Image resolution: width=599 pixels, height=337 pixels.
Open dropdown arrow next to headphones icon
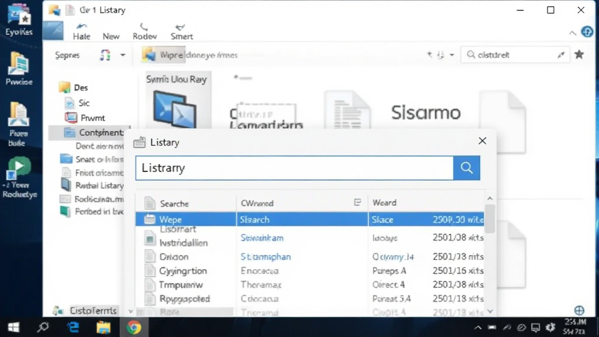coord(123,55)
